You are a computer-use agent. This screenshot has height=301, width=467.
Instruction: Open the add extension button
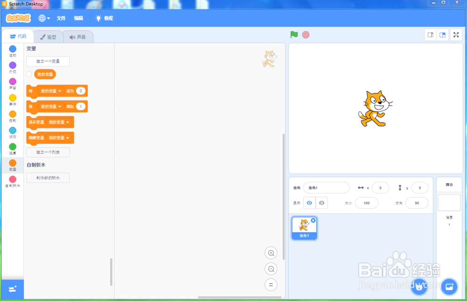pos(13,289)
